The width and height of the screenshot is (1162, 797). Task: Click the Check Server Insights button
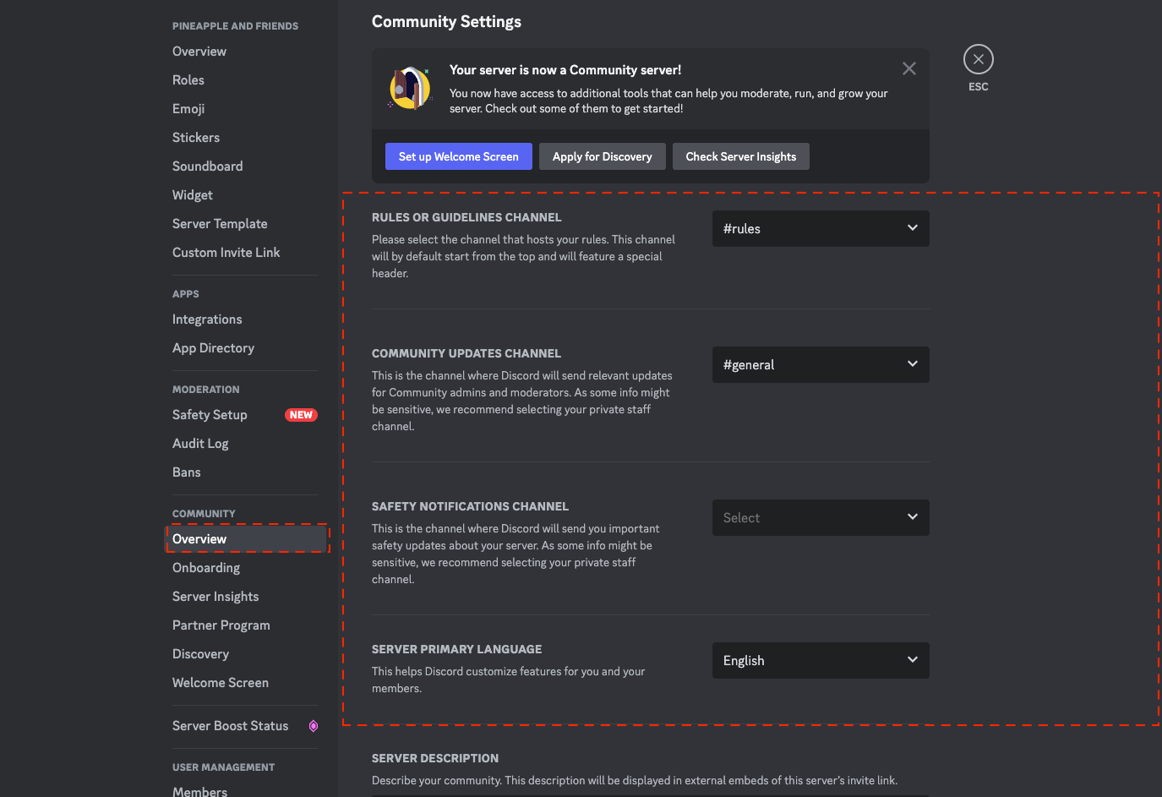tap(740, 156)
